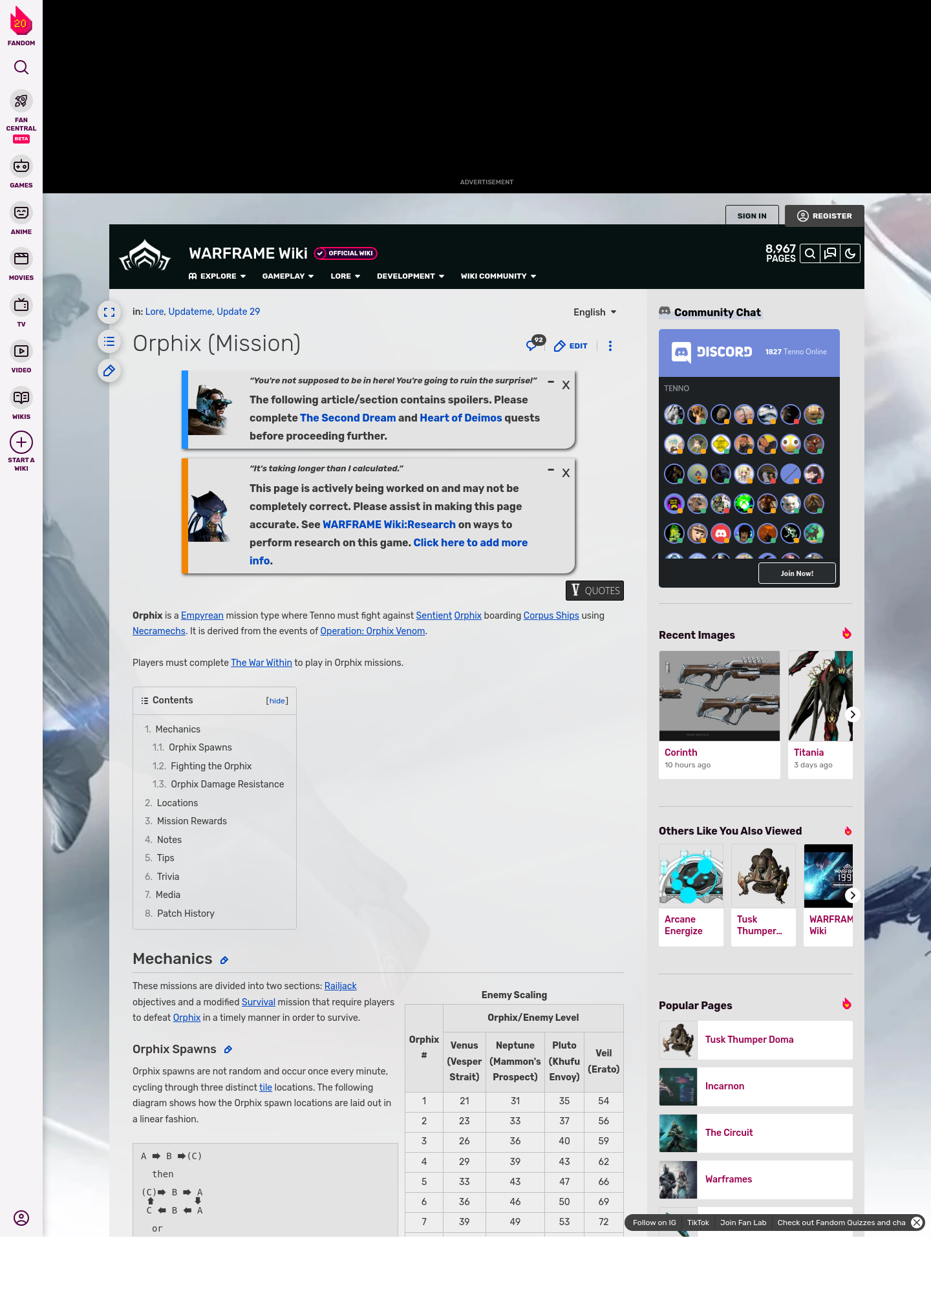Follow the Empyrean link
931x1293 pixels.
click(x=202, y=615)
